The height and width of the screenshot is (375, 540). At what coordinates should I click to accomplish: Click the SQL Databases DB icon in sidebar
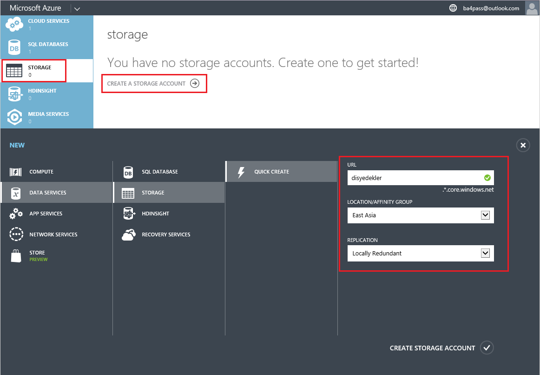(x=14, y=48)
